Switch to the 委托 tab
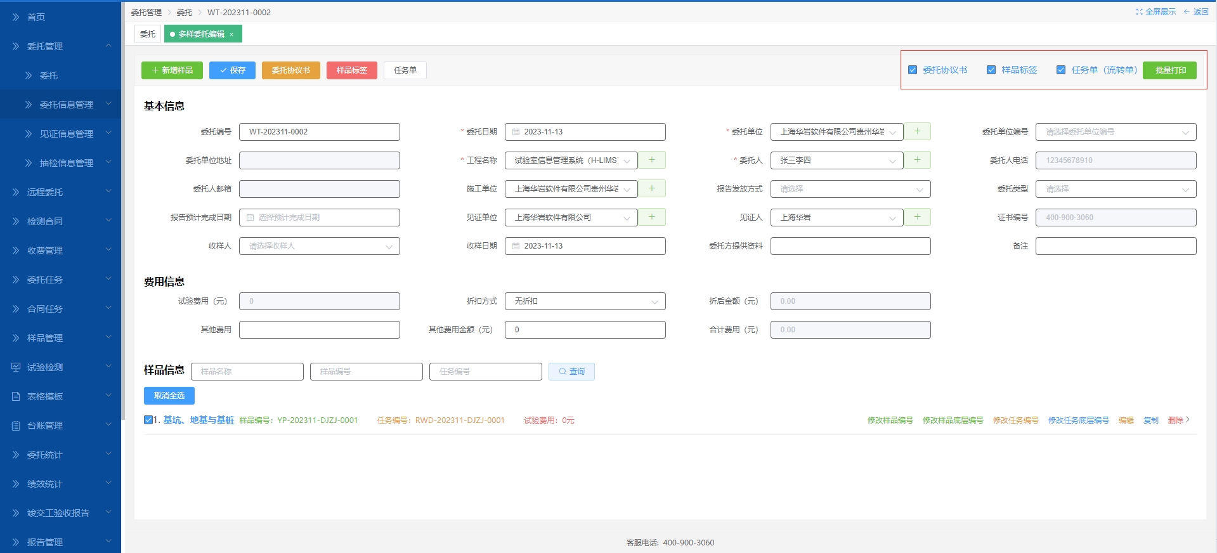Screen dimensions: 1217x553 (x=148, y=34)
